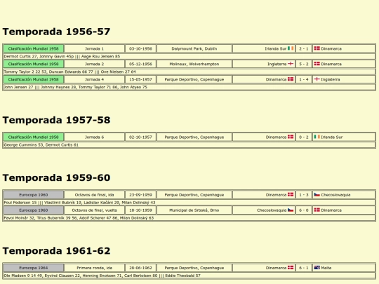Click the date 15-05-1957
Viewport: 379px width, 284px height.
(x=140, y=79)
